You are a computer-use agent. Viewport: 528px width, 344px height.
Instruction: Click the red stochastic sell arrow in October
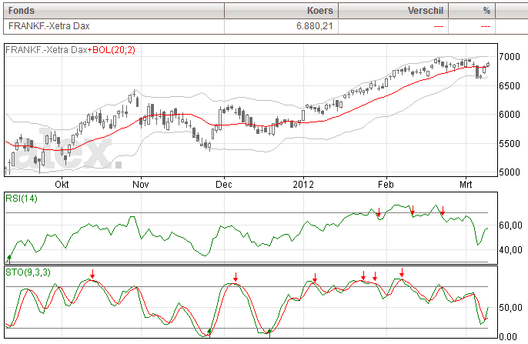(x=92, y=274)
